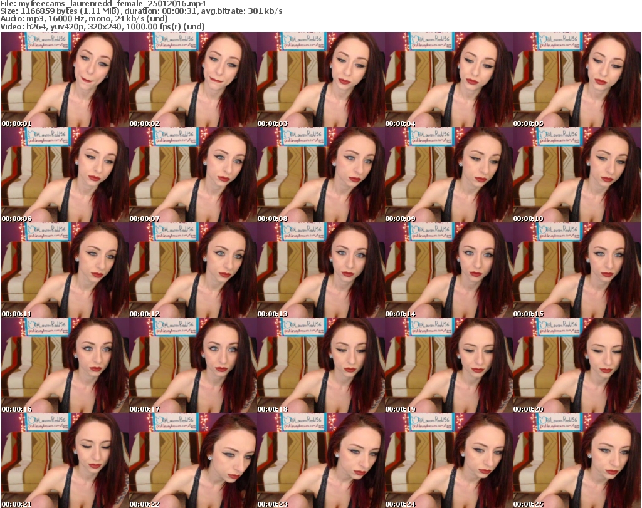The height and width of the screenshot is (508, 642).
Task: Select the thumbnail at 00:00:21
Action: 65,460
